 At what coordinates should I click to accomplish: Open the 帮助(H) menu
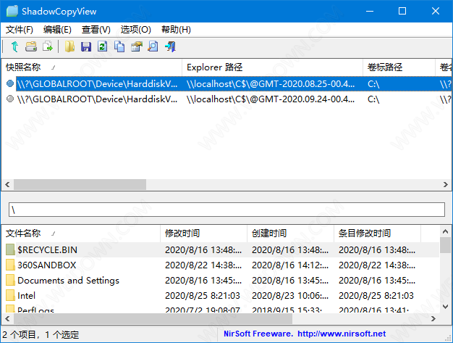click(176, 30)
